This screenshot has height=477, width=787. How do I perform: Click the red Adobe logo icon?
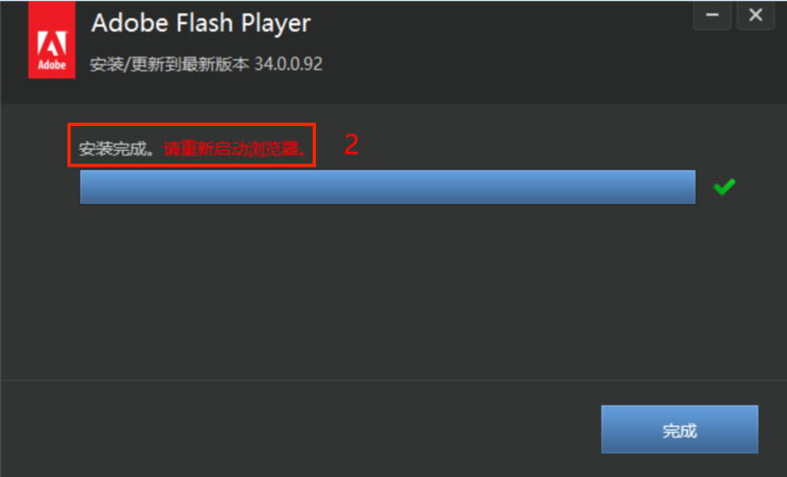click(x=52, y=39)
